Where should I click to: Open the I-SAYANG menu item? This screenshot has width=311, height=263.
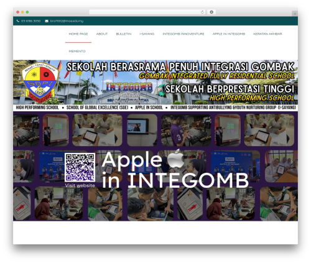coord(147,34)
